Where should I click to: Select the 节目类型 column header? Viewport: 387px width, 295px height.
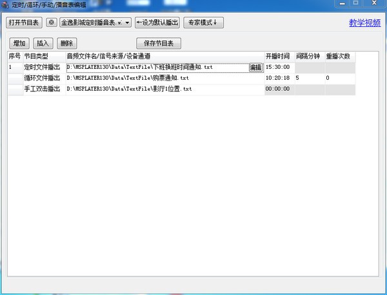coord(44,57)
